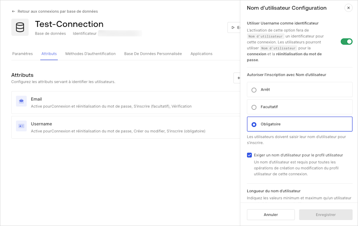Select the Arrêt radio option
This screenshot has height=226, width=358.
(x=254, y=90)
